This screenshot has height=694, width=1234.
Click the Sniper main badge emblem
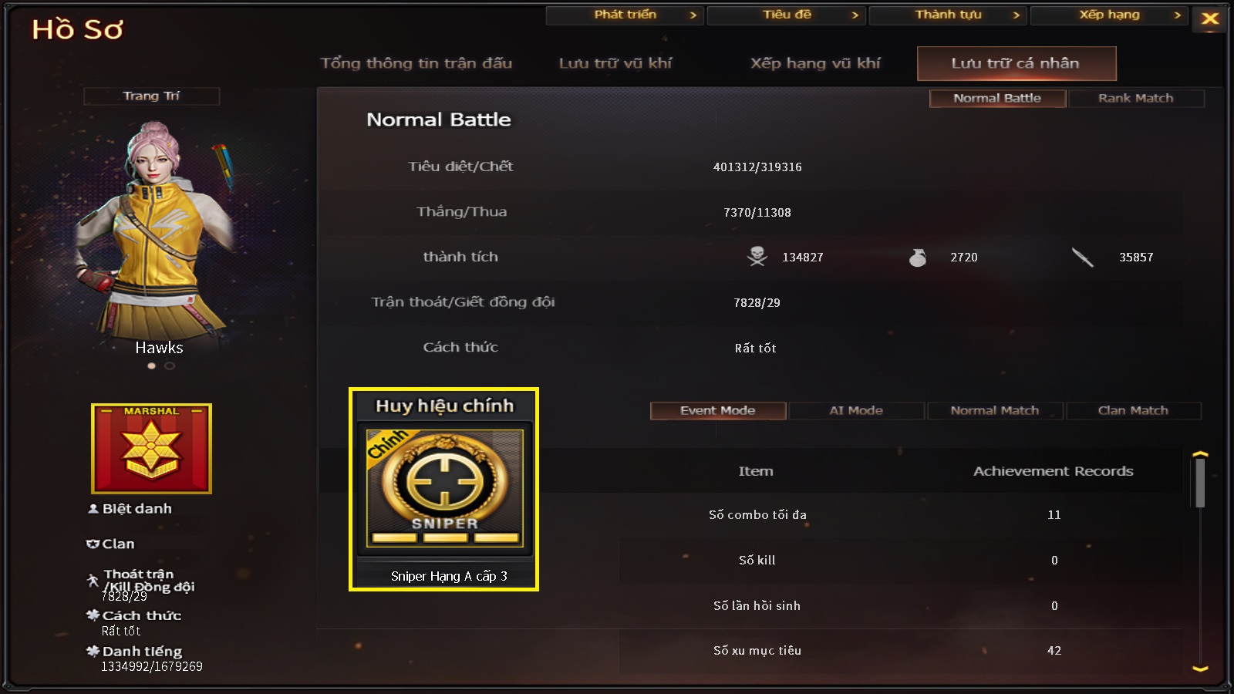[x=444, y=488]
